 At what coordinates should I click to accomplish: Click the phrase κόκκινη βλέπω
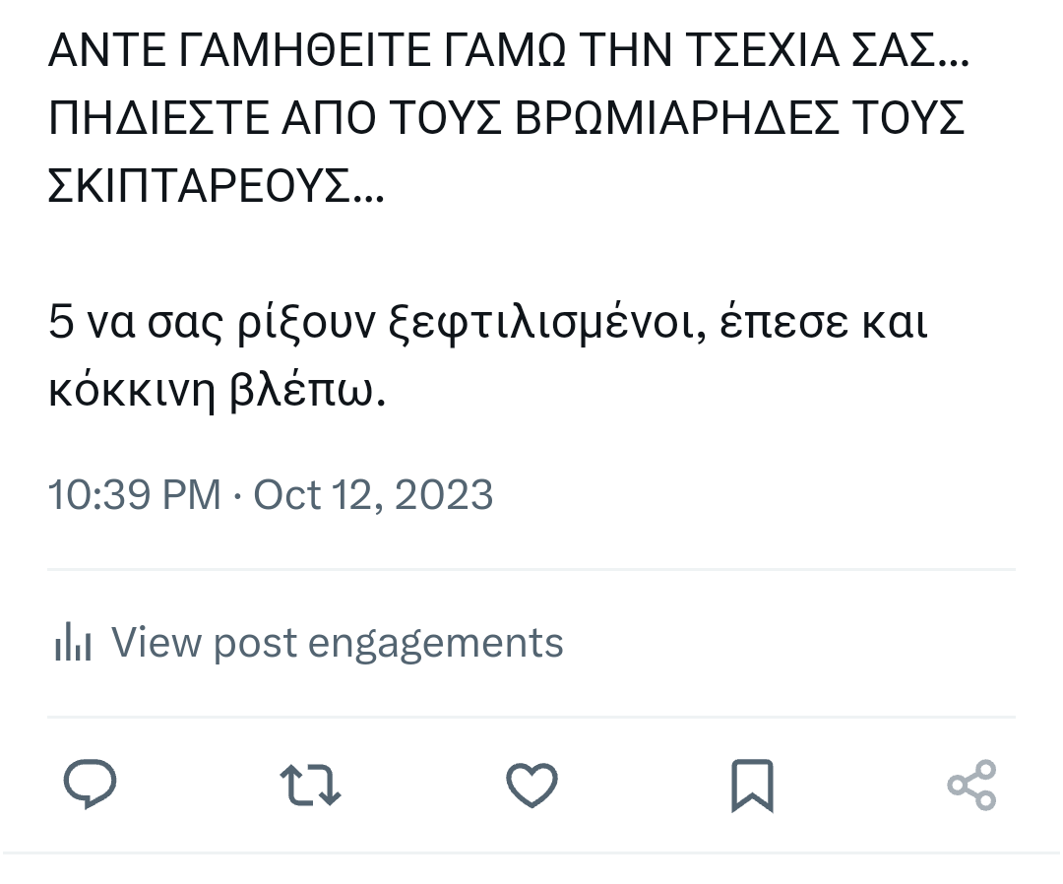(217, 390)
